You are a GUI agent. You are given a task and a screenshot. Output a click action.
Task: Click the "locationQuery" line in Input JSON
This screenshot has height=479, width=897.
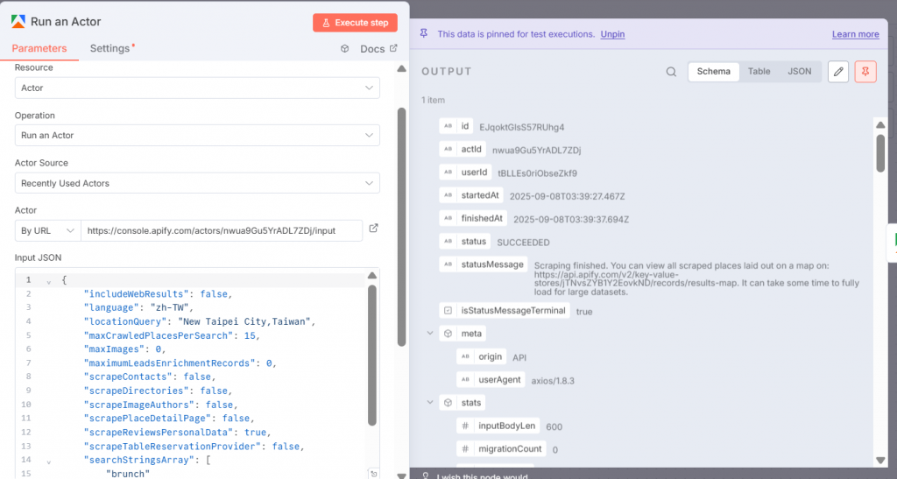[200, 321]
